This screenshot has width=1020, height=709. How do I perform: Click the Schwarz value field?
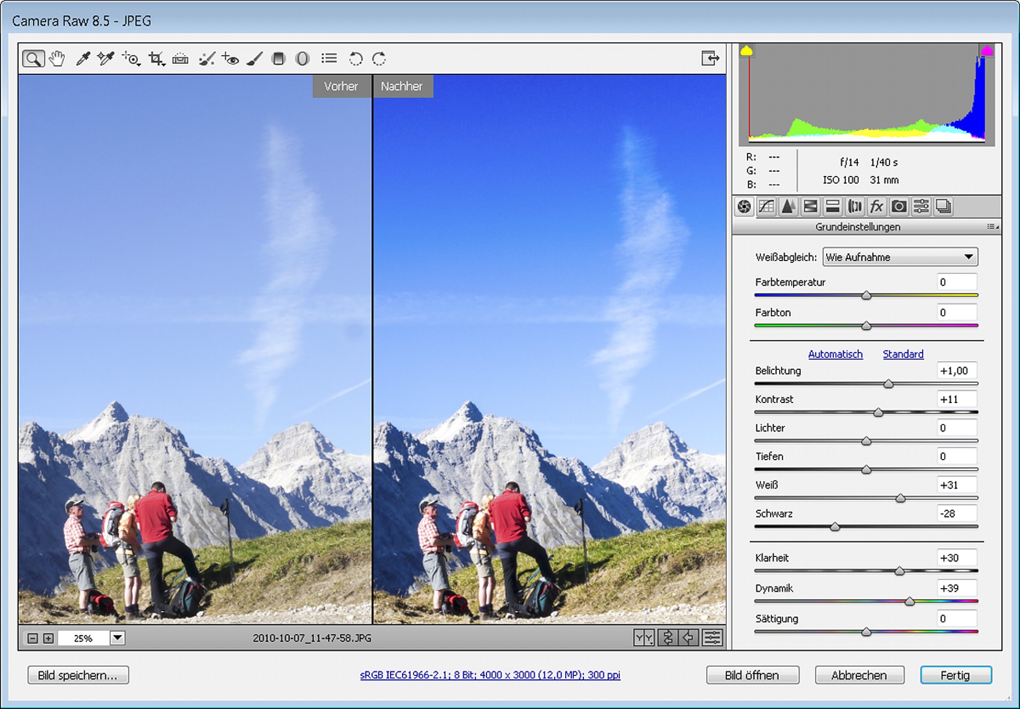(x=957, y=514)
